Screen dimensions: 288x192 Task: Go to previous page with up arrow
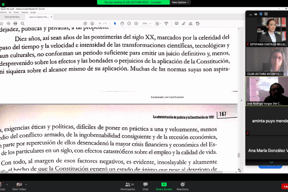click(x=85, y=23)
